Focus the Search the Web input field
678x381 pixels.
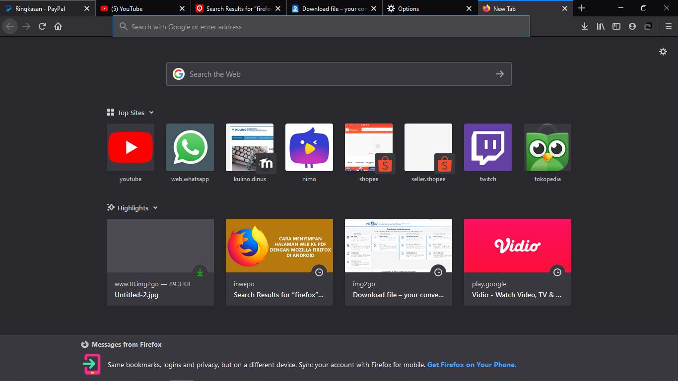(x=339, y=74)
